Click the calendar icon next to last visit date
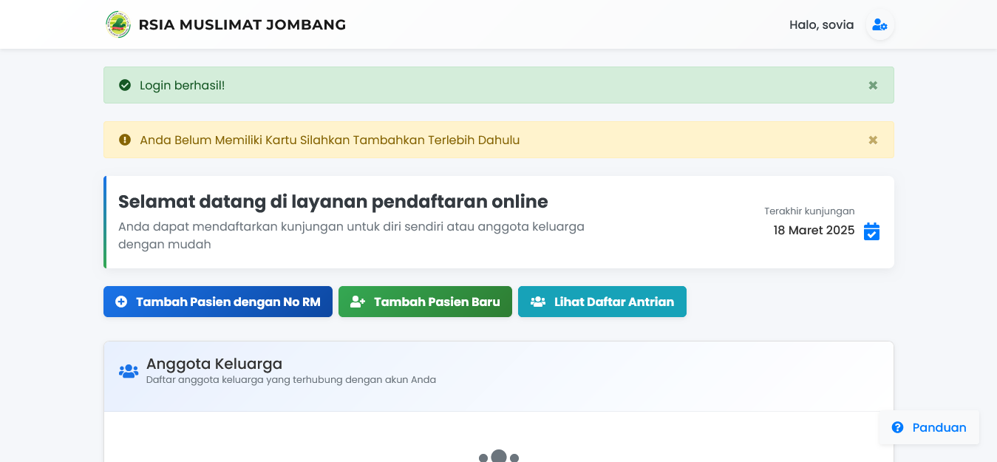The height and width of the screenshot is (462, 997). click(871, 231)
